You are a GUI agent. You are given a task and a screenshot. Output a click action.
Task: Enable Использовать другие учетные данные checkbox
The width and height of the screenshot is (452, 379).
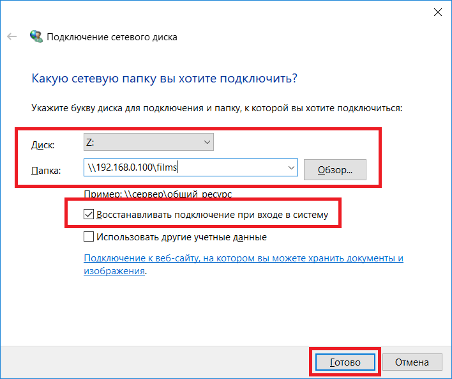[89, 236]
